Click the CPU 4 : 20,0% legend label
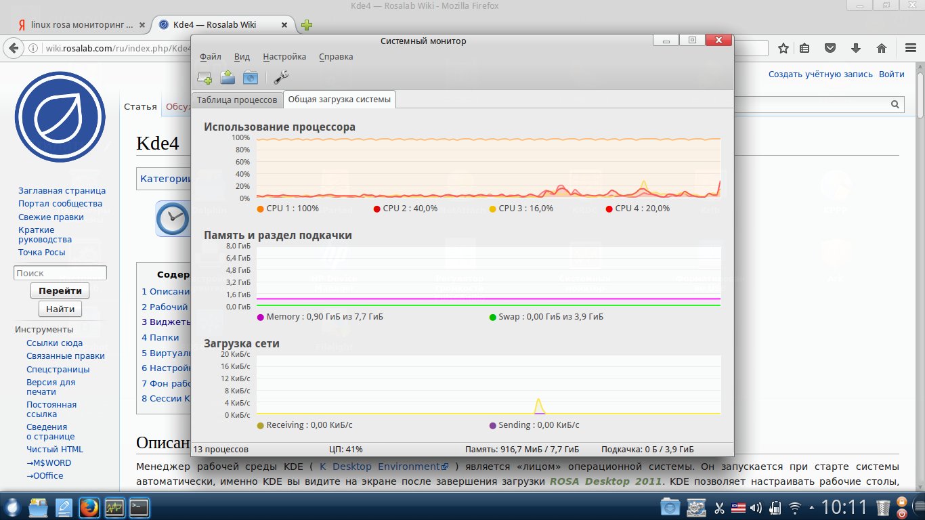The height and width of the screenshot is (520, 925). tap(642, 209)
